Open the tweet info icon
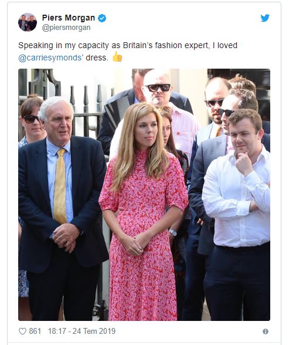This screenshot has height=345, width=289. (266, 332)
